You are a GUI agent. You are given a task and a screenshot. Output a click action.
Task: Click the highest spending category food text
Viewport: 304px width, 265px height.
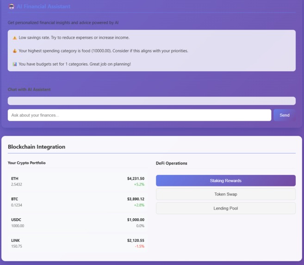[x=103, y=51]
